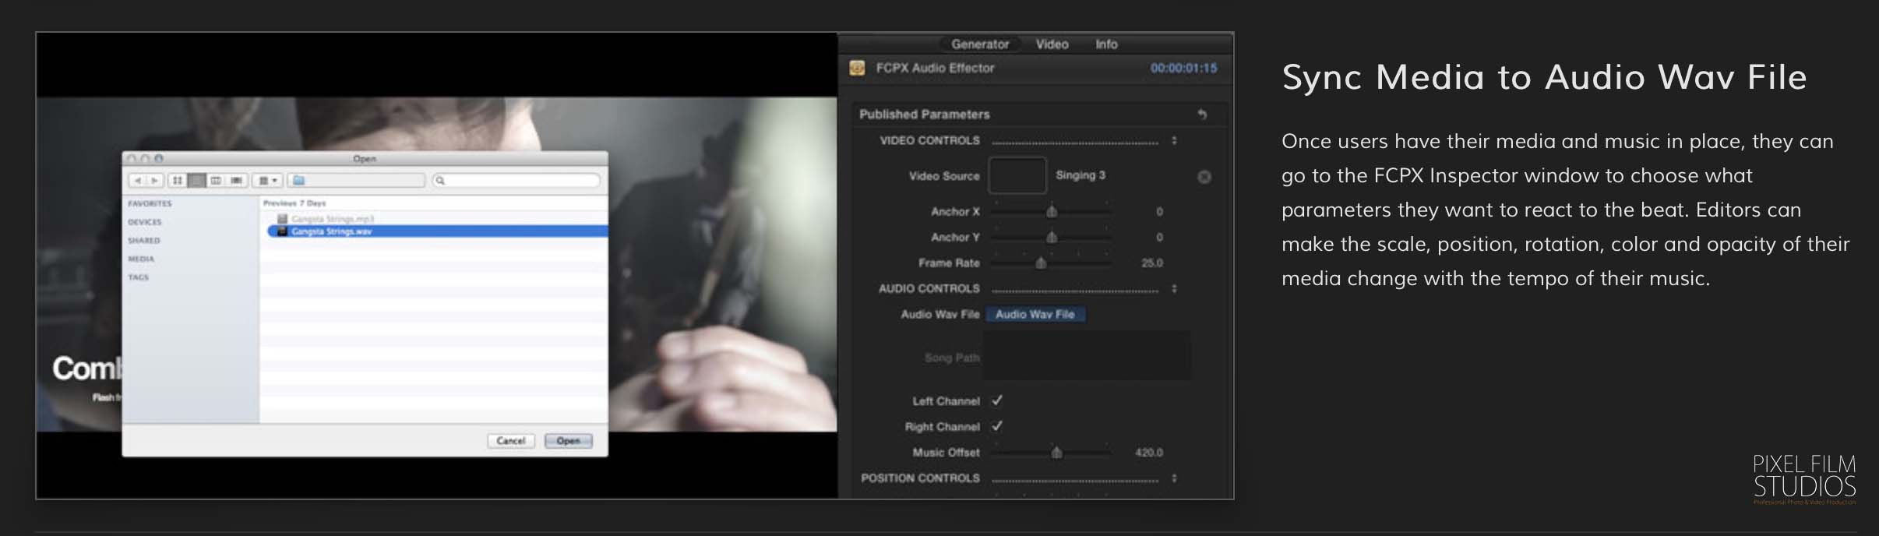Expand the POSITION CONTROLS section stepper
Screen dimensions: 1879x536
click(x=1174, y=478)
